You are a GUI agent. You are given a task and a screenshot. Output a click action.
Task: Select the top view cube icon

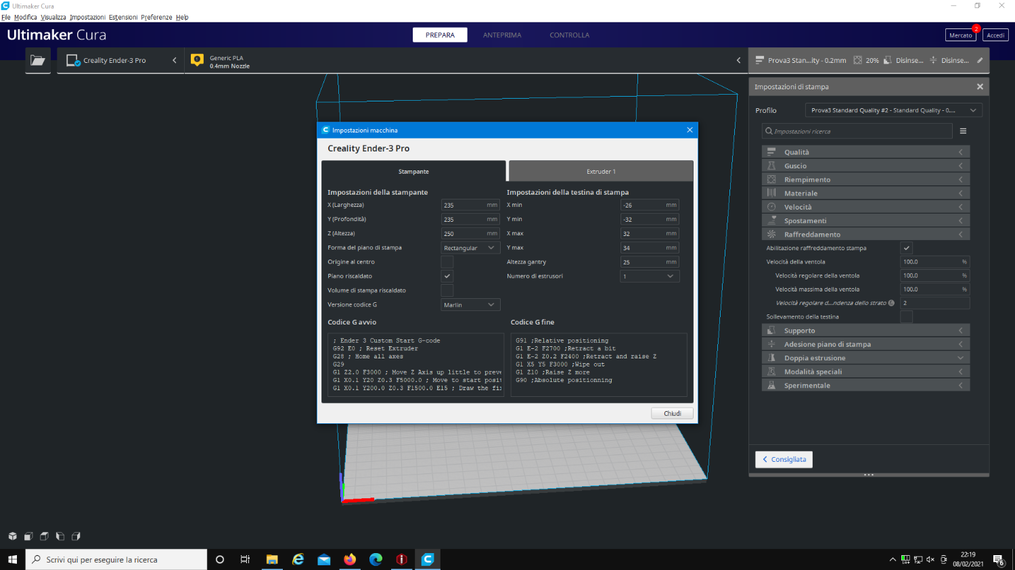tap(44, 536)
